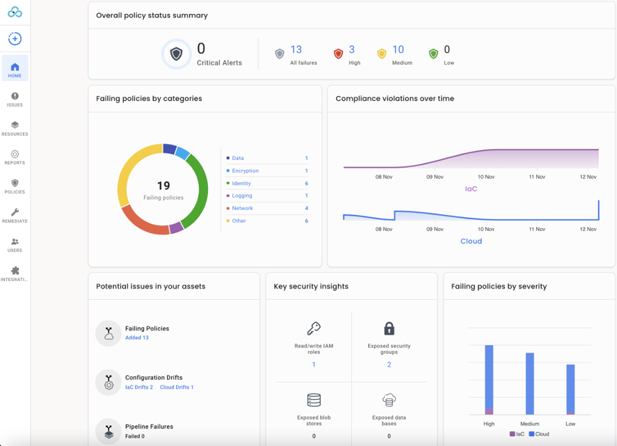Image resolution: width=617 pixels, height=446 pixels.
Task: Select Network category in the legend
Action: click(242, 209)
